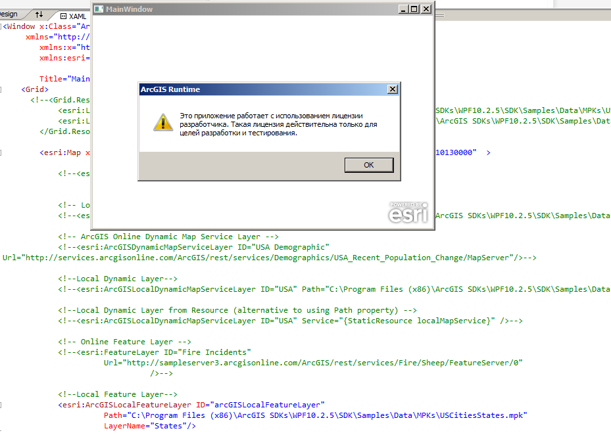Click the <Grid> tag in code
The image size is (611, 435).
click(x=35, y=89)
